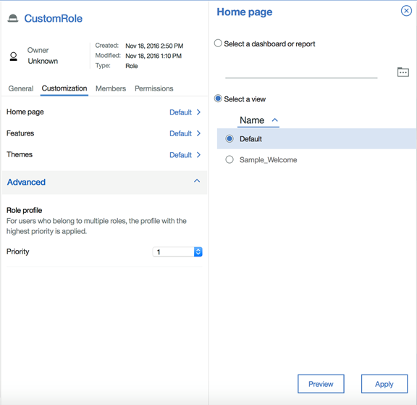Select the Default view radio button

229,138
